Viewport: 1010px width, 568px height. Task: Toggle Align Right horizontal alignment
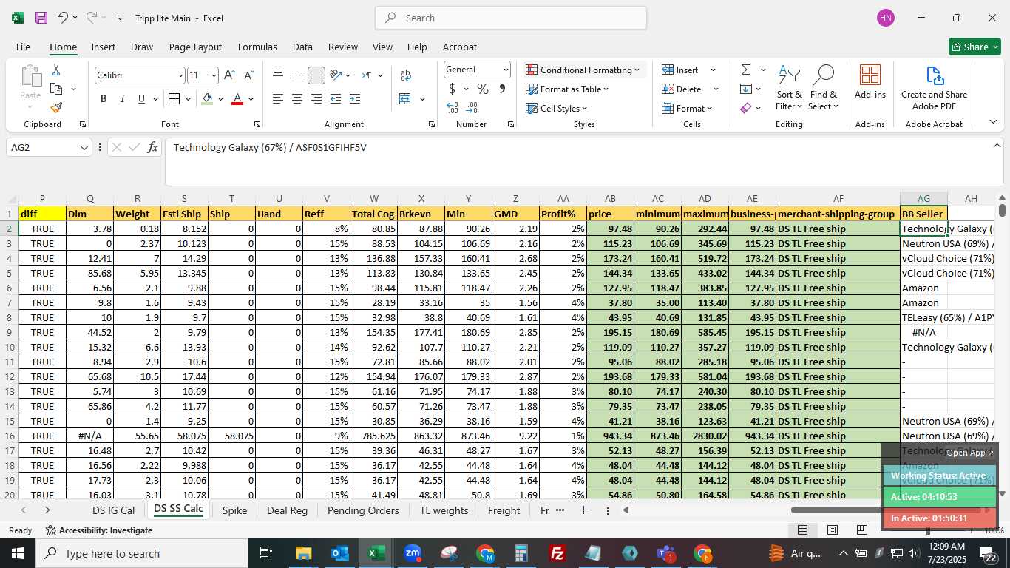click(316, 98)
